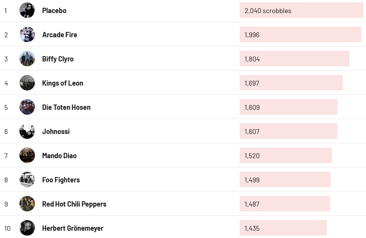Visit Kings of Leon name link

point(63,83)
